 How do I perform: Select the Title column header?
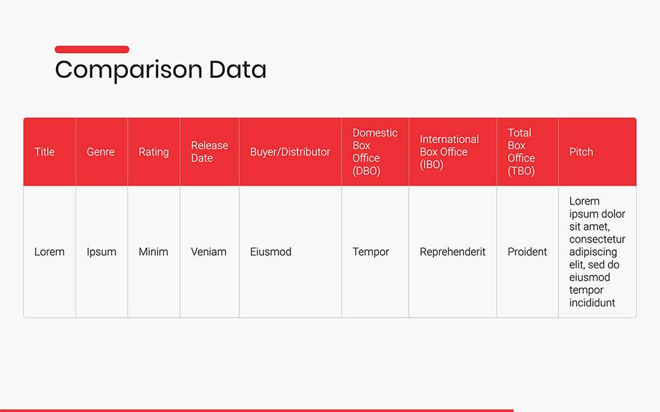pyautogui.click(x=45, y=152)
